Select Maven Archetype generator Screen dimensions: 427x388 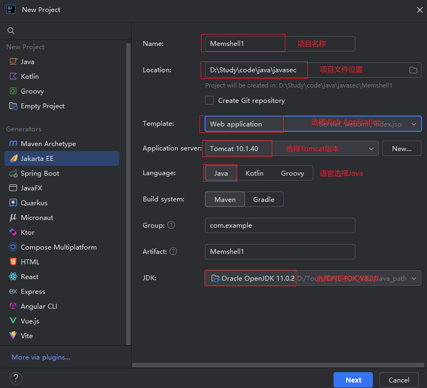tap(62, 144)
